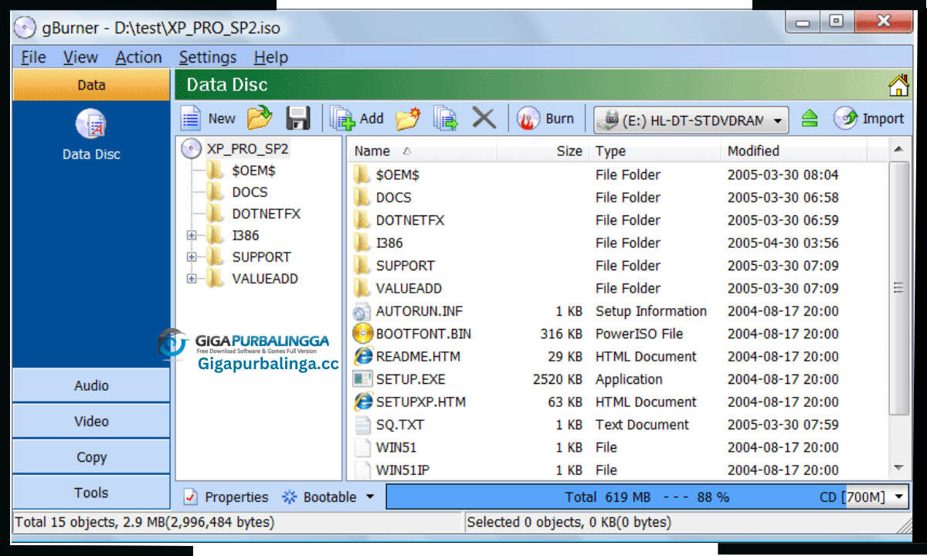Select the SETUP.EXE application icon
The width and height of the screenshot is (927, 556).
point(362,379)
